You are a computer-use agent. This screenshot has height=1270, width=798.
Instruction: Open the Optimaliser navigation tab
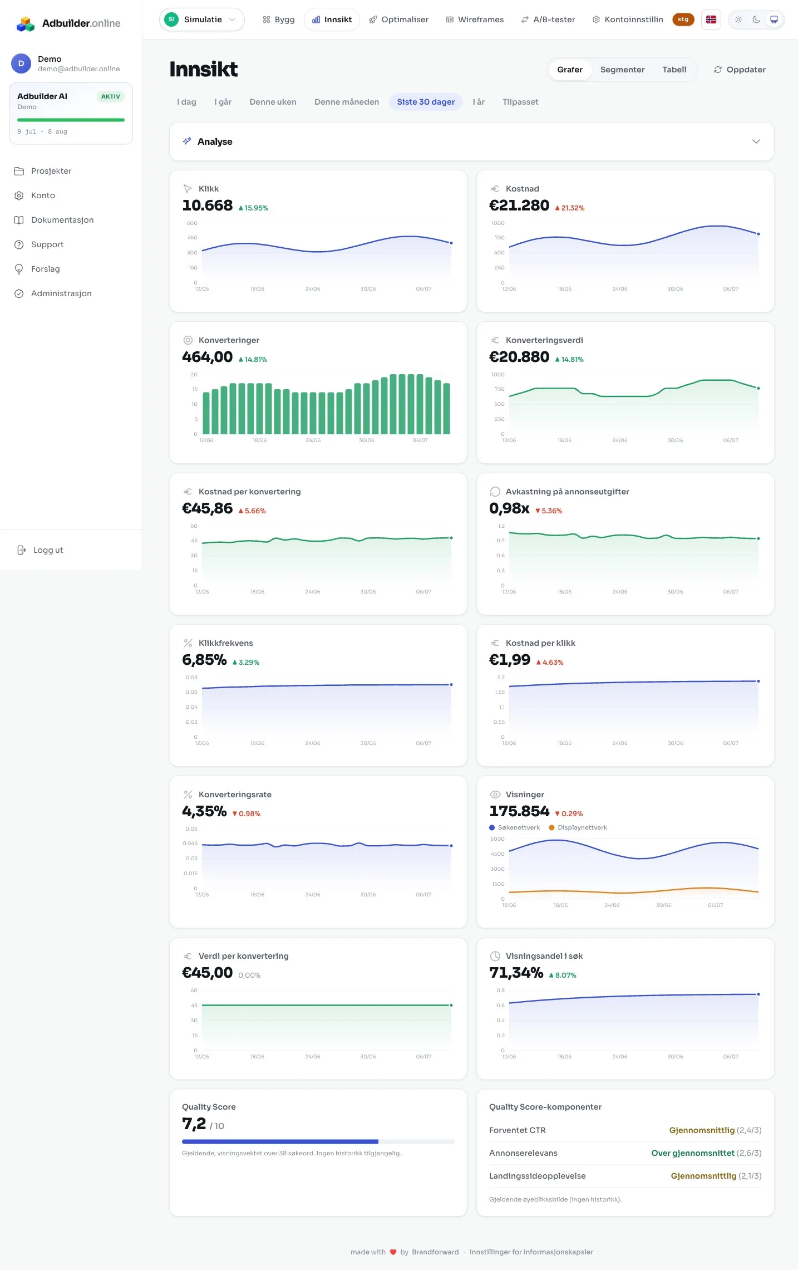398,19
